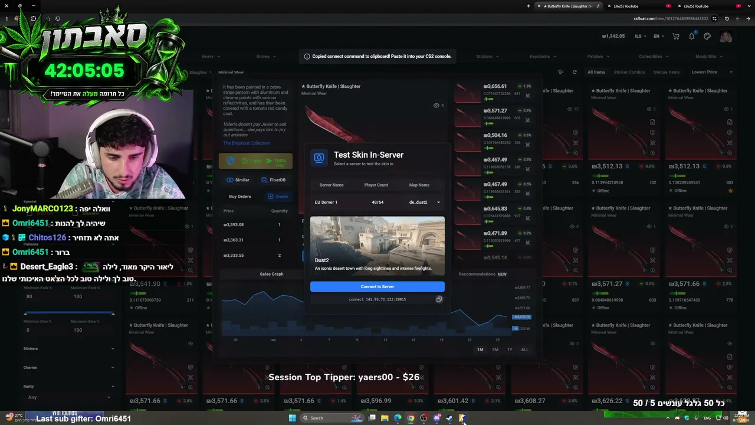This screenshot has width=755, height=425.
Task: Open Steam from the taskbar
Action: 449,418
